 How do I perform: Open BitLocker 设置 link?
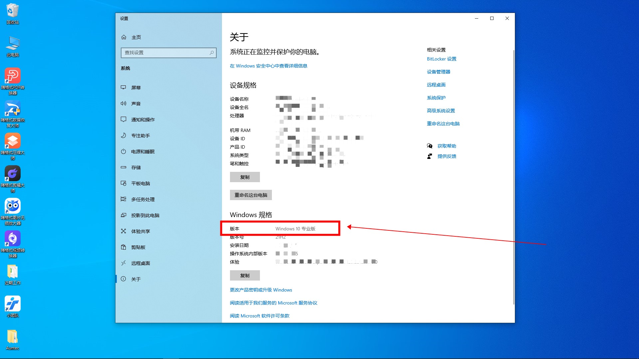tap(442, 59)
